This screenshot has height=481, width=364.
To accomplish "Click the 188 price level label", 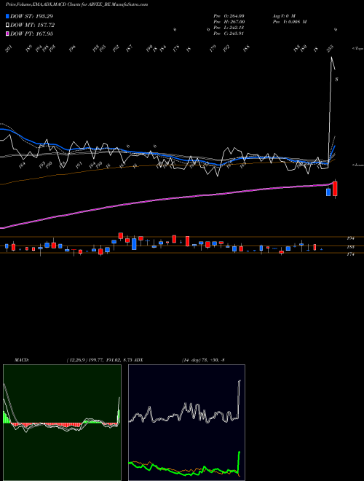I will [x=350, y=246].
